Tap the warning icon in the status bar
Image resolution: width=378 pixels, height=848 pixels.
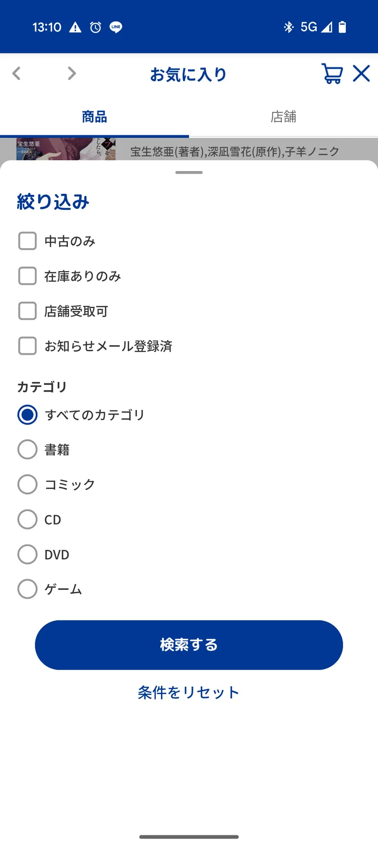75,27
